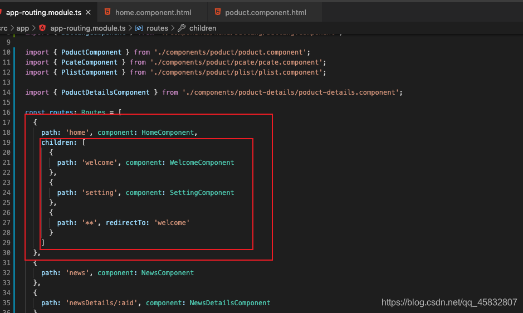The width and height of the screenshot is (523, 313).
Task: Click the wrench property icon in breadcrumb
Action: (182, 28)
